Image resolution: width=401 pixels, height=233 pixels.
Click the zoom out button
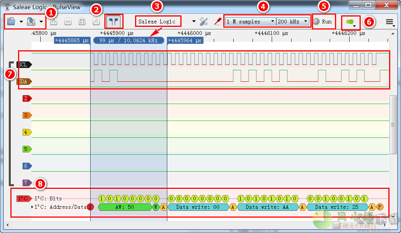68,22
